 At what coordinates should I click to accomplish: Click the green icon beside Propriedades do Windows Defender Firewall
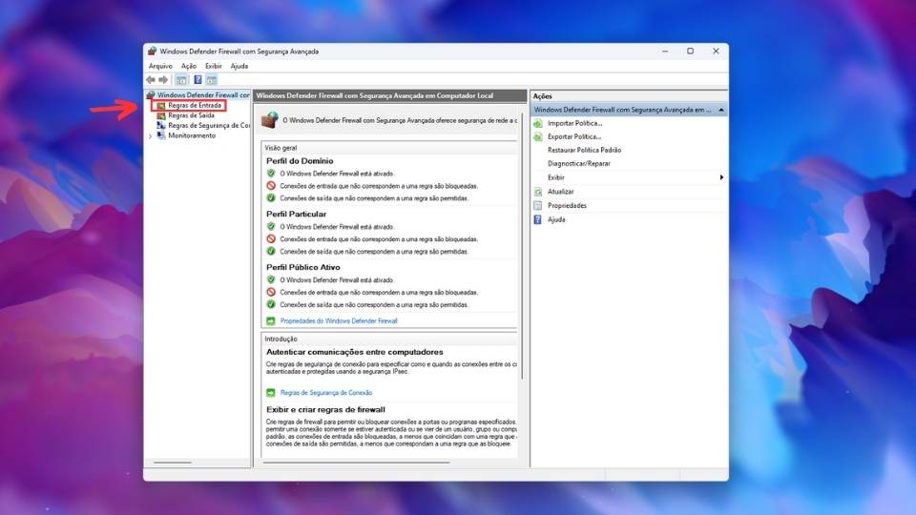coord(270,321)
